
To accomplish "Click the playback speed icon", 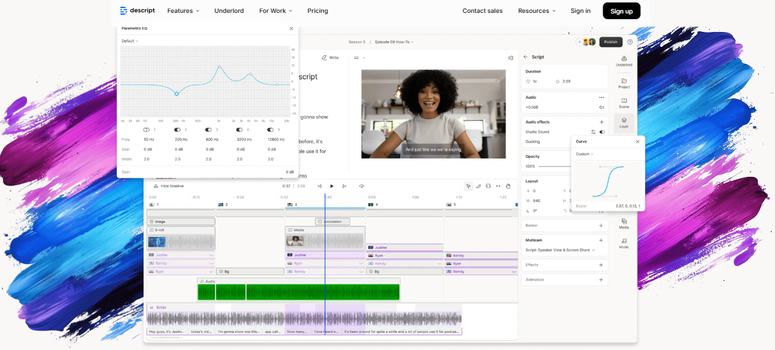I will point(361,186).
